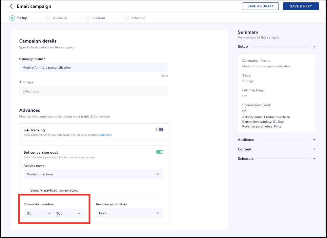Collapse the Setup summary section
This screenshot has height=238, width=327.
click(314, 47)
